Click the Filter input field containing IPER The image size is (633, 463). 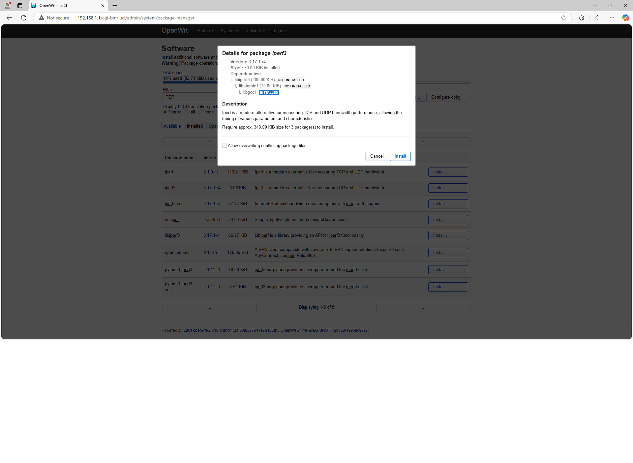190,97
